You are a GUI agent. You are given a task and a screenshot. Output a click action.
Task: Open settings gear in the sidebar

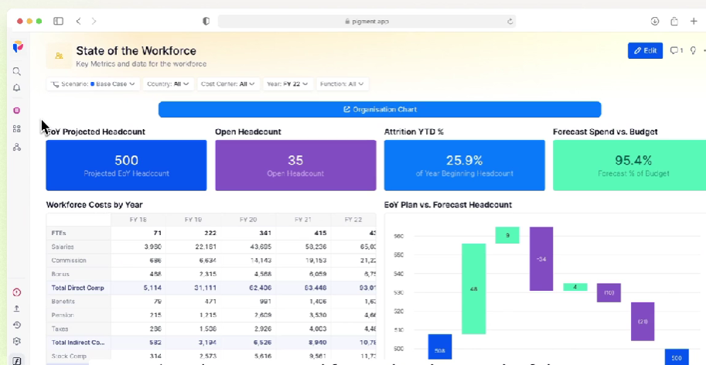coord(17,341)
